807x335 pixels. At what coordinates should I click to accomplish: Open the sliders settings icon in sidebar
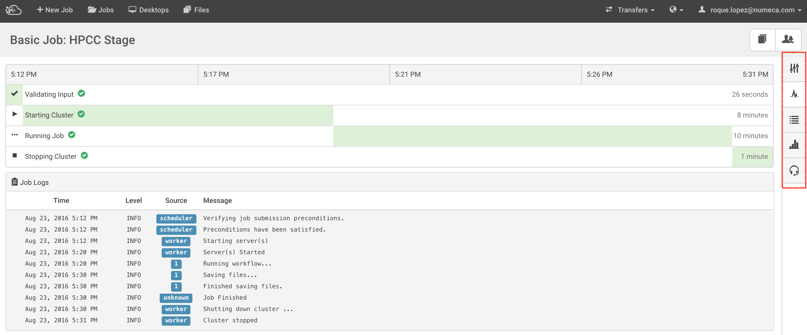[x=794, y=68]
